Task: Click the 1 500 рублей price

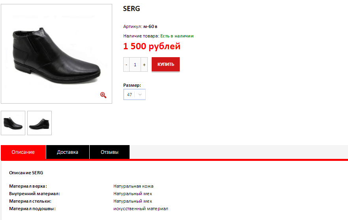Action: [x=152, y=47]
